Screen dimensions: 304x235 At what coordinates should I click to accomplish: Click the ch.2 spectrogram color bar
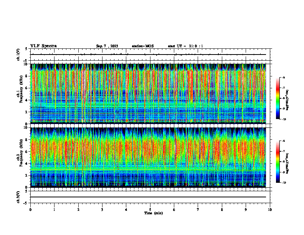coord(278,162)
